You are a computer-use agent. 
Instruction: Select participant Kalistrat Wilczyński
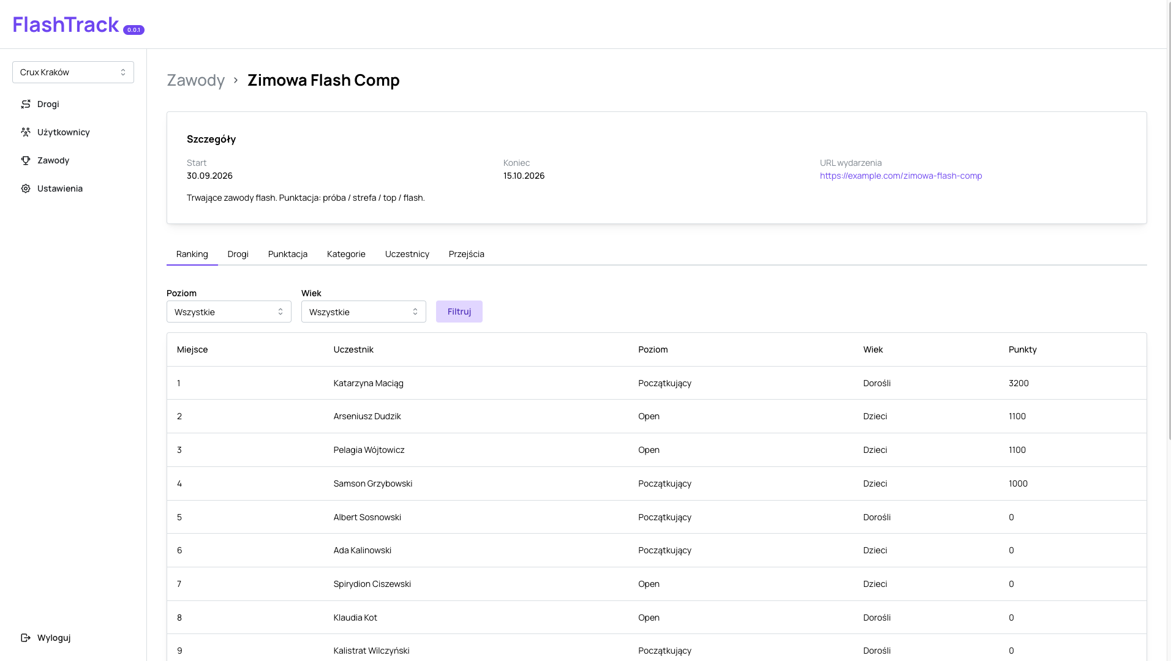tap(372, 651)
